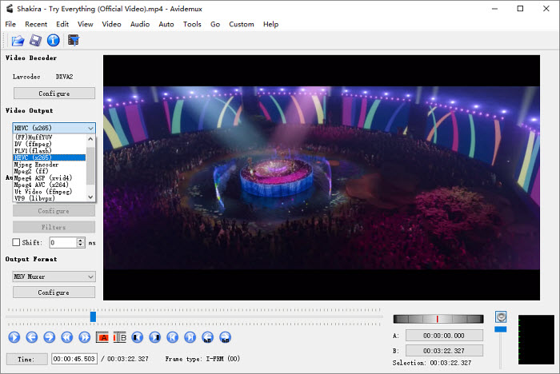560x374 pixels.
Task: Jump to previous keyframe (double-left arrow)
Action: point(66,337)
